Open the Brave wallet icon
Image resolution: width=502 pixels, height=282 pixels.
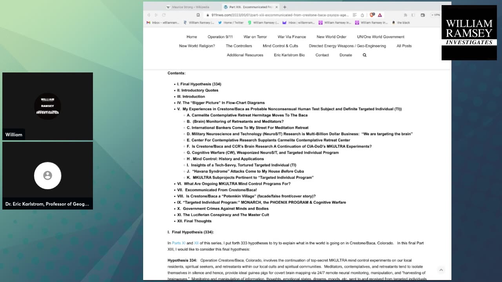(423, 15)
